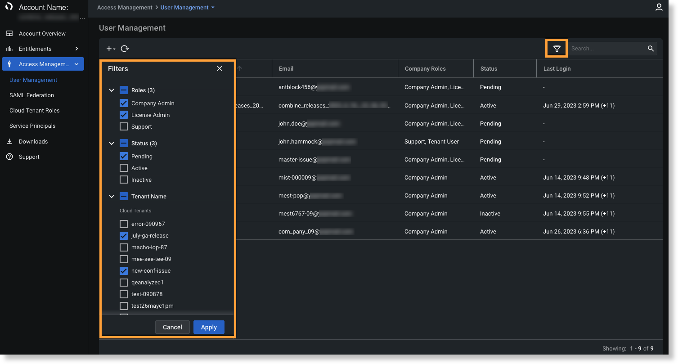Open the filter funnel icon

[556, 48]
